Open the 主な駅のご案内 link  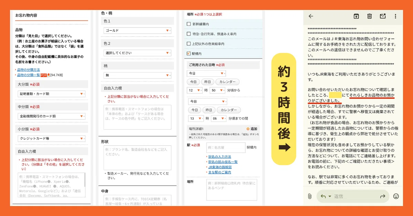pyautogui.click(x=220, y=172)
